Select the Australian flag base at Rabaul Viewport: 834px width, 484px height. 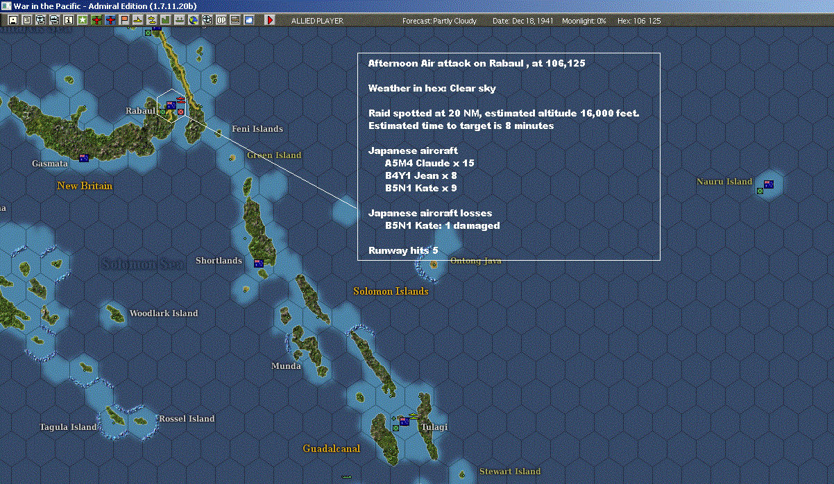click(171, 105)
